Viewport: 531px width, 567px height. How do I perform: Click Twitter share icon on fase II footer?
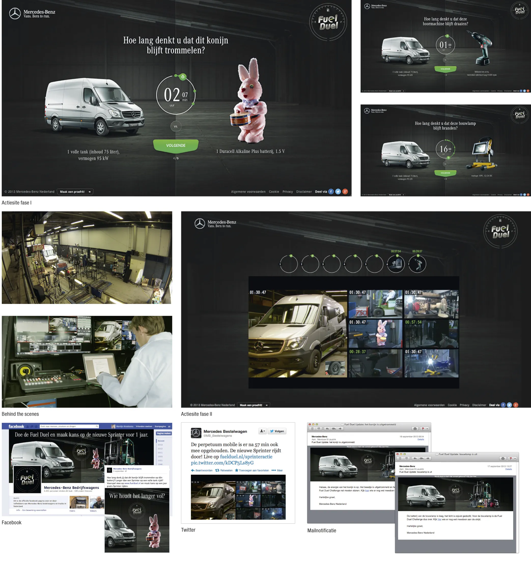click(x=509, y=405)
